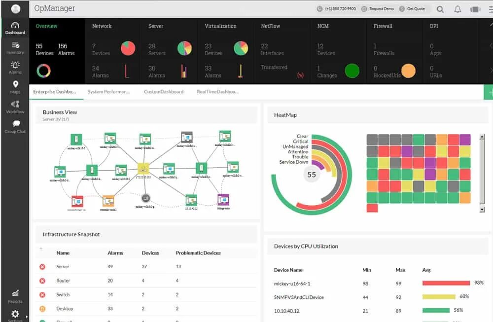Click the Request Demo link
Screen dimensions: 493x322
(378, 9)
